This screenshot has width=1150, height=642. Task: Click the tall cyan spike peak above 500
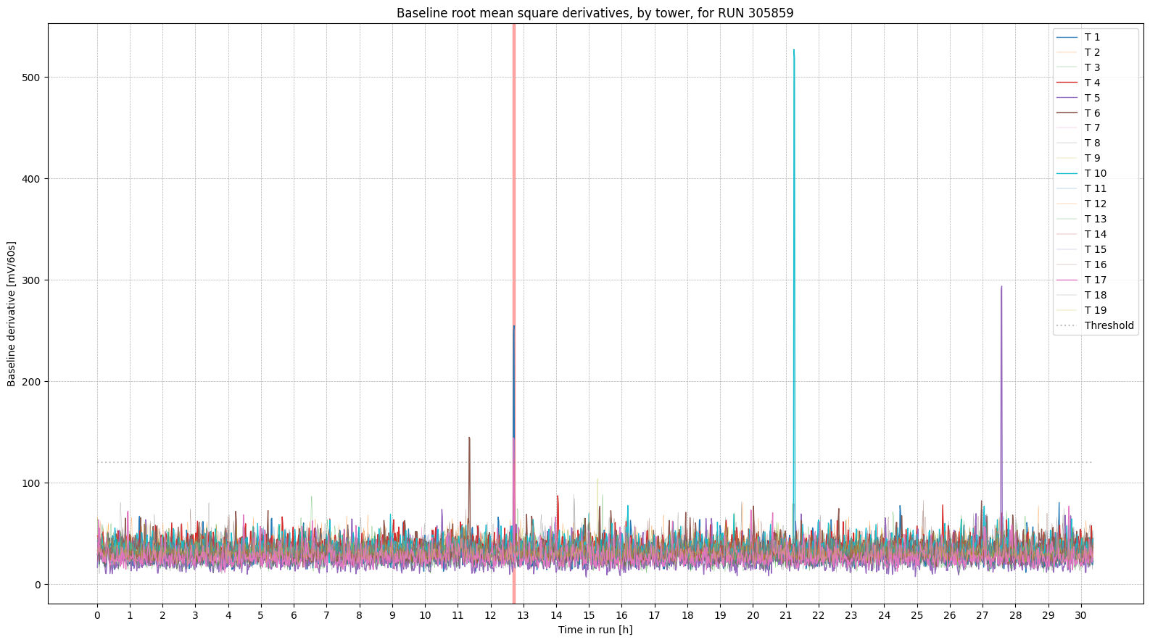[794, 51]
